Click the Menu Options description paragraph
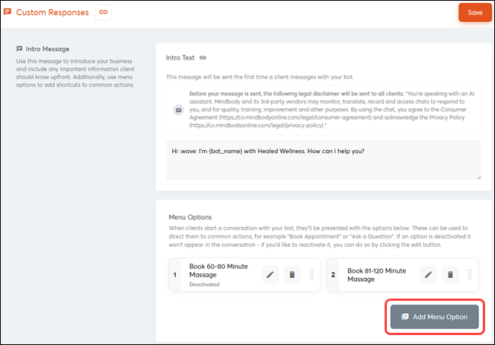Image resolution: width=495 pixels, height=345 pixels. click(x=320, y=236)
